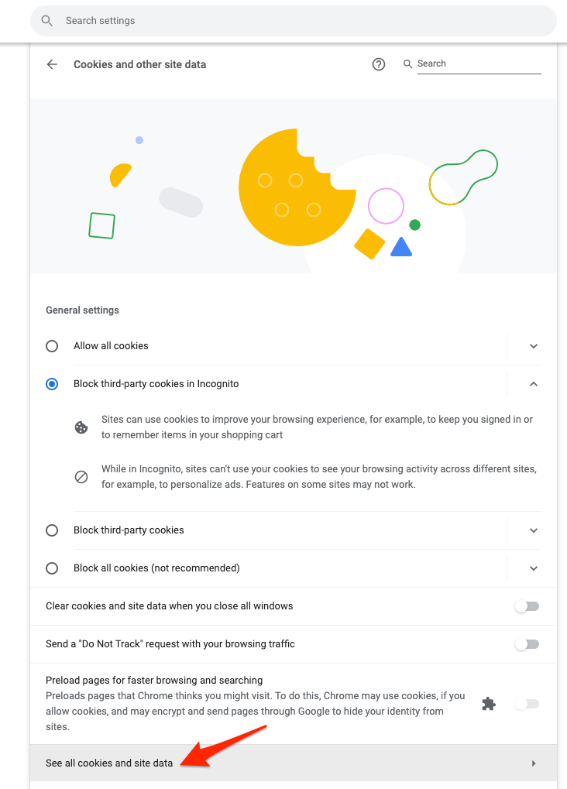This screenshot has width=567, height=789.
Task: Toggle Do Not Track request switch
Action: point(527,644)
